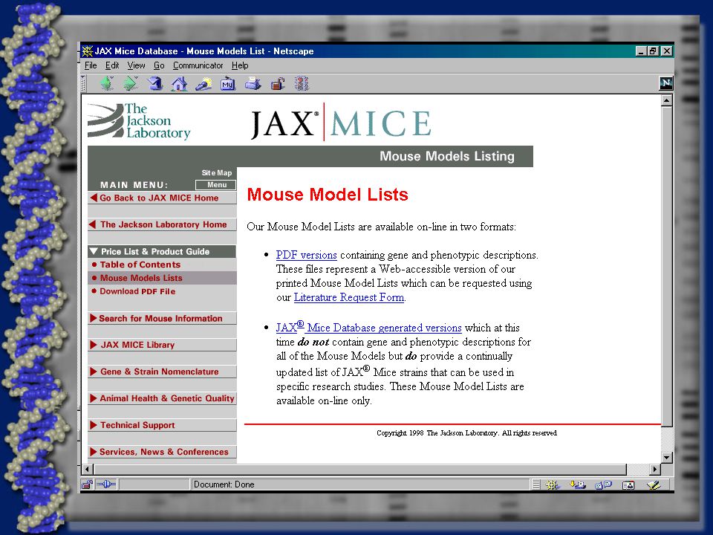713x535 pixels.
Task: Select Download PDF File menu entry
Action: 137,291
